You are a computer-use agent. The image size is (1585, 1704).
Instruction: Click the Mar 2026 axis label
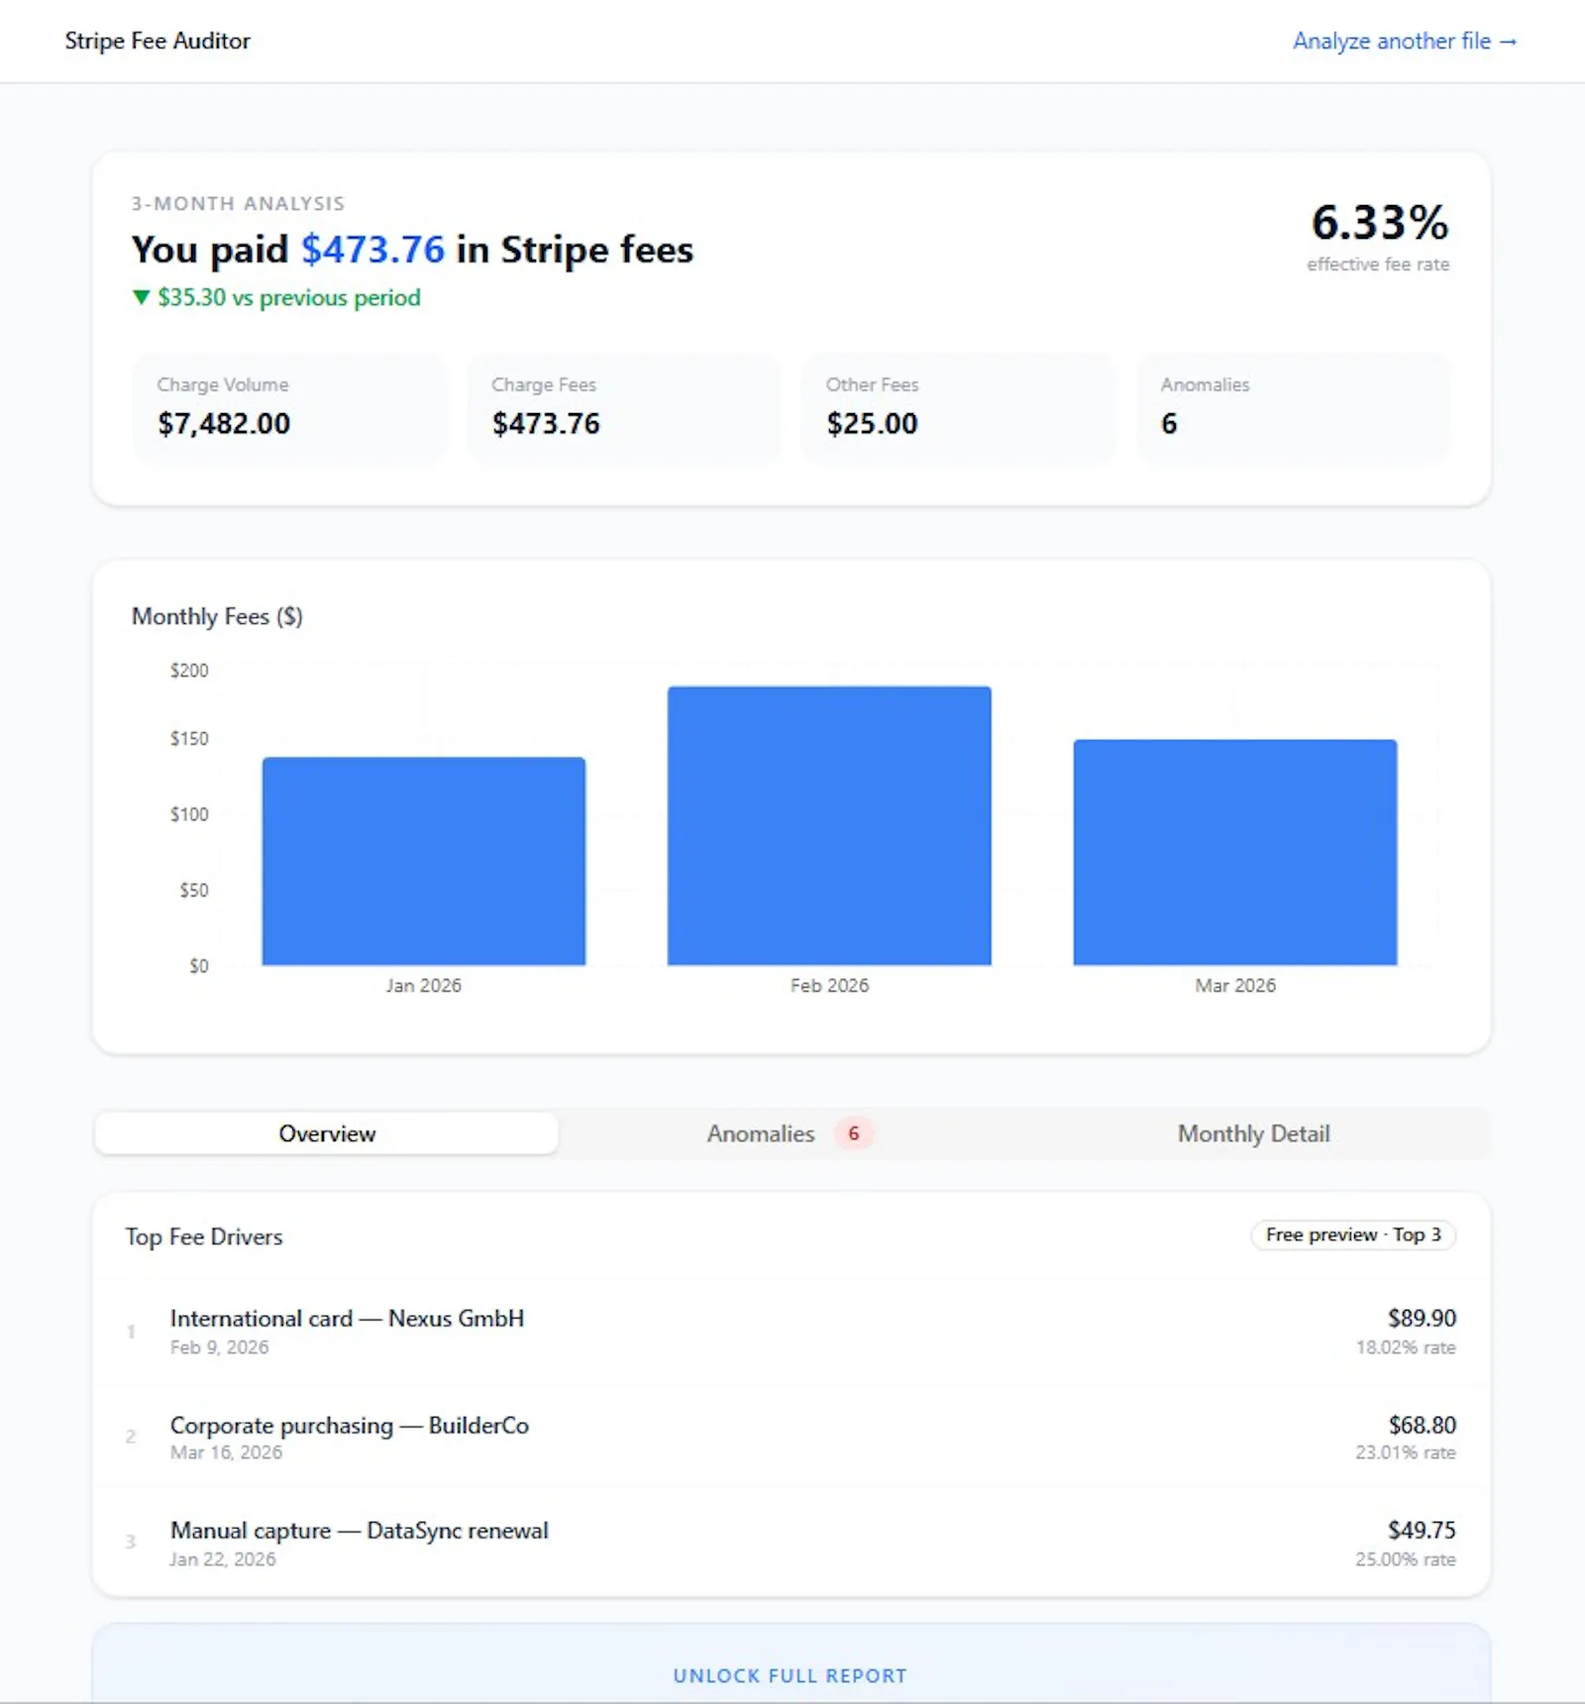pos(1235,986)
